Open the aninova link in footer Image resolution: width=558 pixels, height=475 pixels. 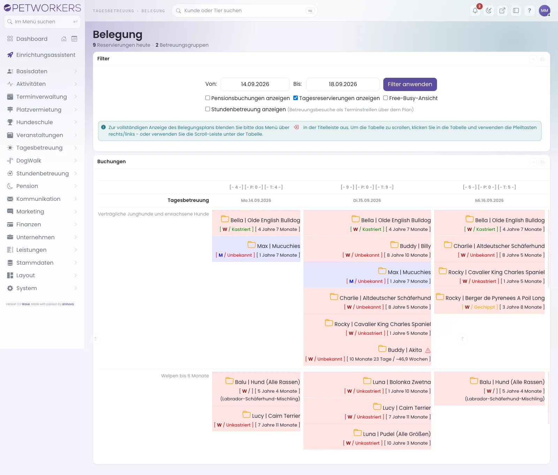[x=68, y=304]
